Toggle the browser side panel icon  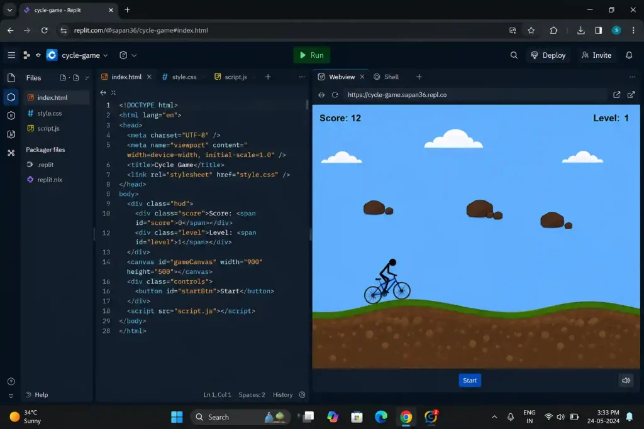pyautogui.click(x=599, y=30)
